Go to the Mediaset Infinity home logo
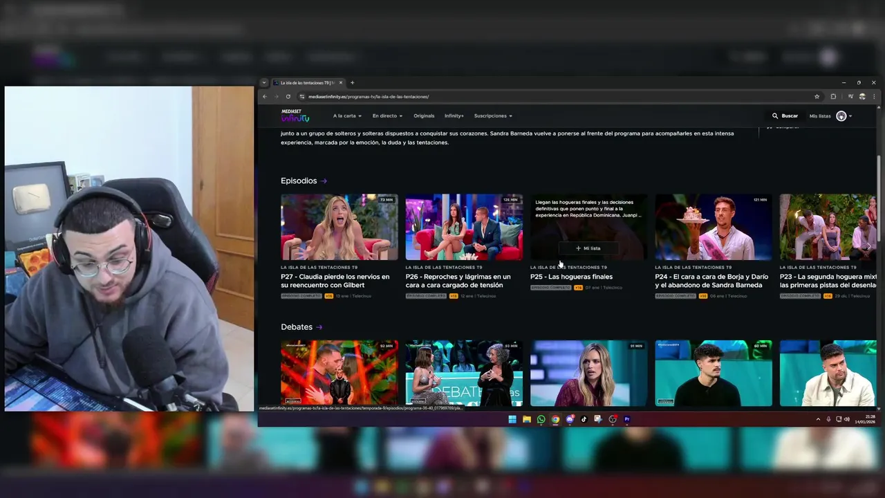Screen dimensions: 885x498 point(295,116)
